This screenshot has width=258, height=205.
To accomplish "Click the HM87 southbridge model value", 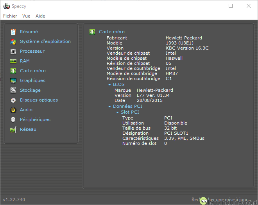I will 172,73.
